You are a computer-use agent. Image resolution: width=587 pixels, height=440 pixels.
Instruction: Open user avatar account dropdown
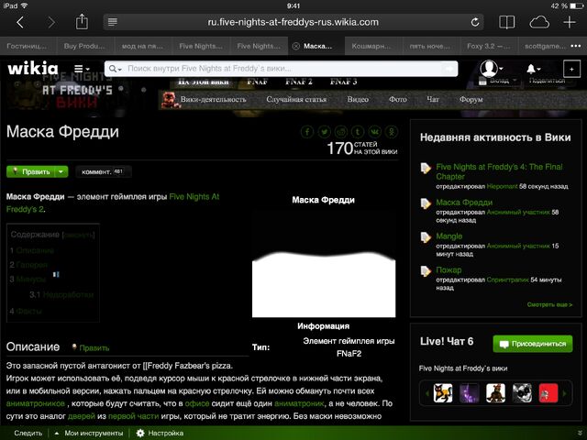click(492, 69)
